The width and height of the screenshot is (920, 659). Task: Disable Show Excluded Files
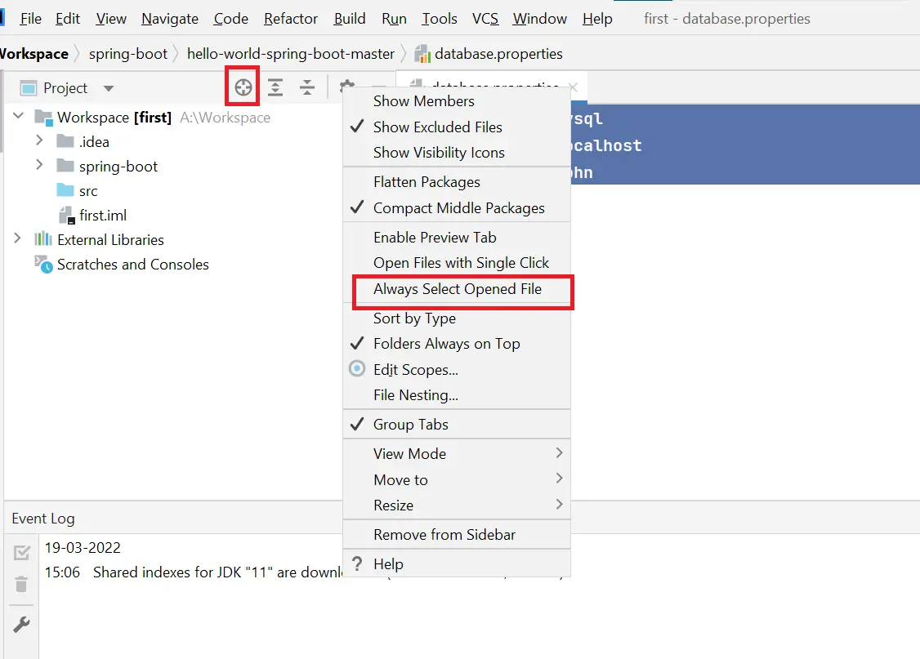point(437,127)
